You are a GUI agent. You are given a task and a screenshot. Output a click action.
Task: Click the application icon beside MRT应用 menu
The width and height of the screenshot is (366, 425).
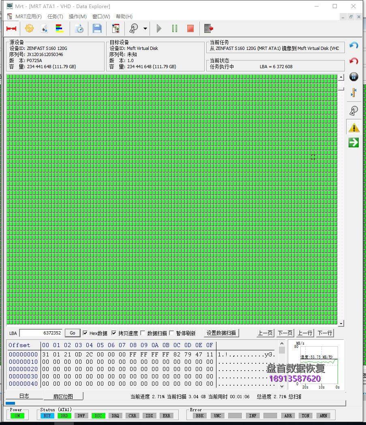pos(9,17)
